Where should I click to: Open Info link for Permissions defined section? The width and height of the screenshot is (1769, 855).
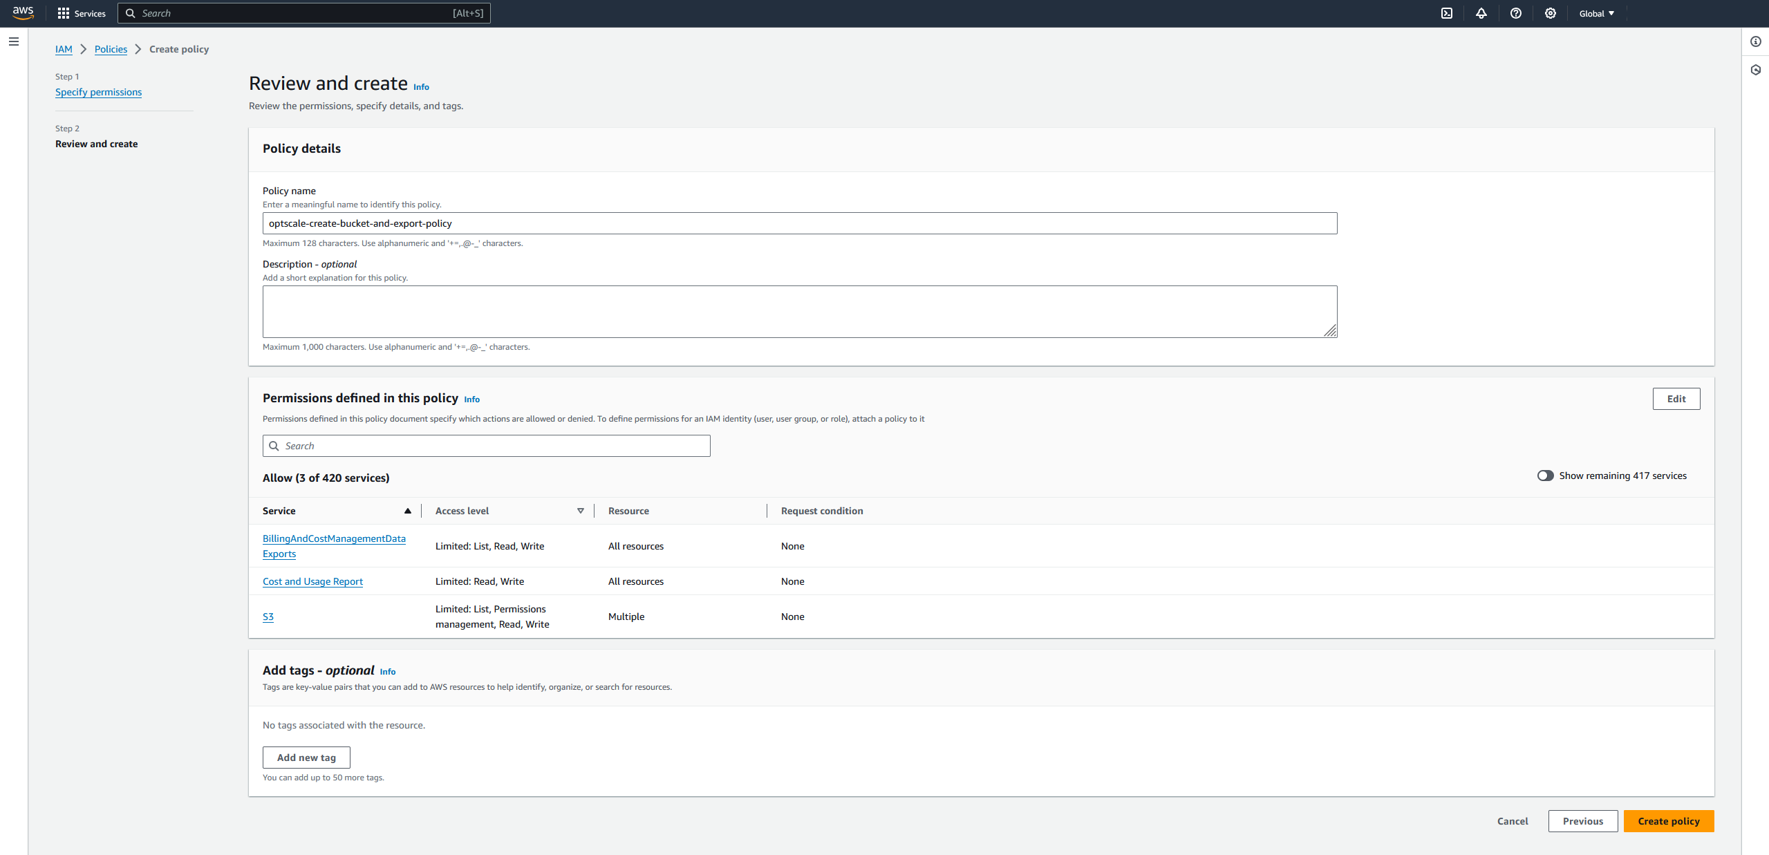click(x=471, y=400)
